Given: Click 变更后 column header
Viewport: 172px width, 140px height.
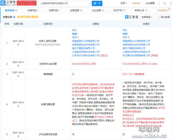Looking at the screenshot, I should click(146, 24).
